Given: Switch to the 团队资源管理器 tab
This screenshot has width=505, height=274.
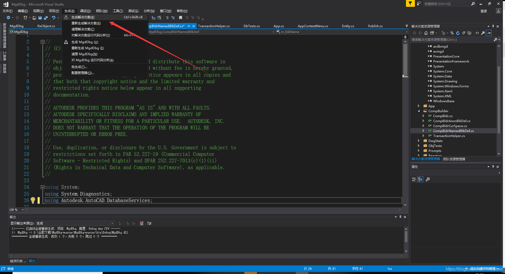Looking at the screenshot, I should (454, 159).
